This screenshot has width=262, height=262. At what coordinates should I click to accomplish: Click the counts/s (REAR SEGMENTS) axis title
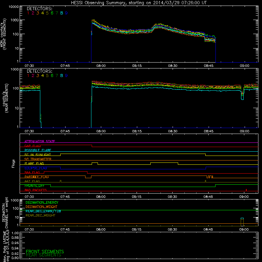click(x=5, y=98)
